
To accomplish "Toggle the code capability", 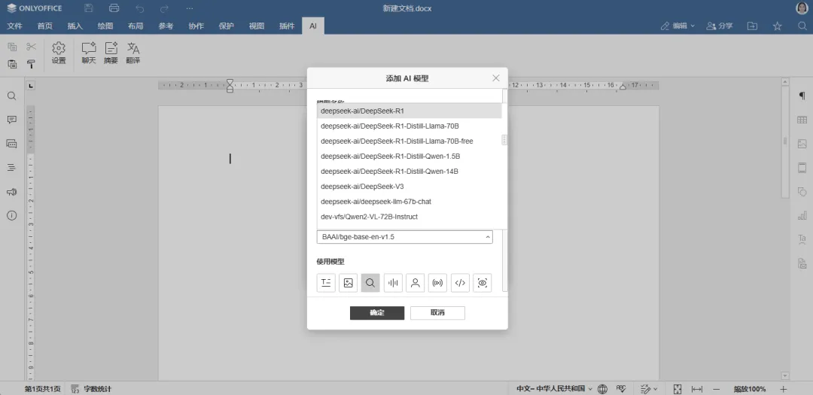I will point(460,283).
